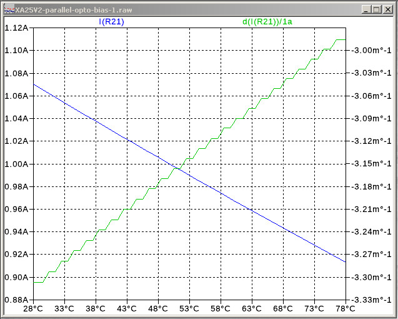Click right axis label -3.30m°-1
Screen dimensions: 398x319
[x=371, y=277]
